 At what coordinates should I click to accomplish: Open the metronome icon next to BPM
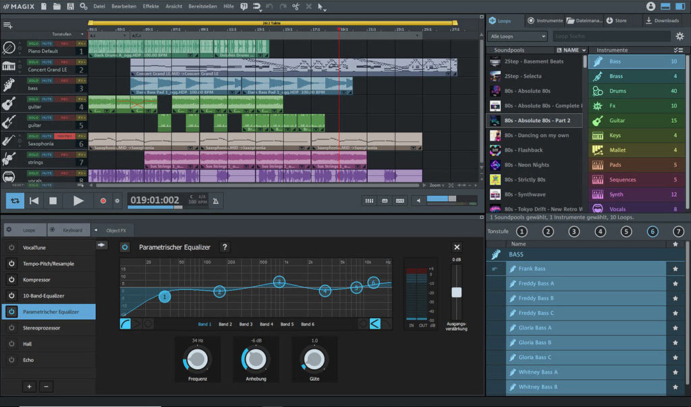[215, 201]
